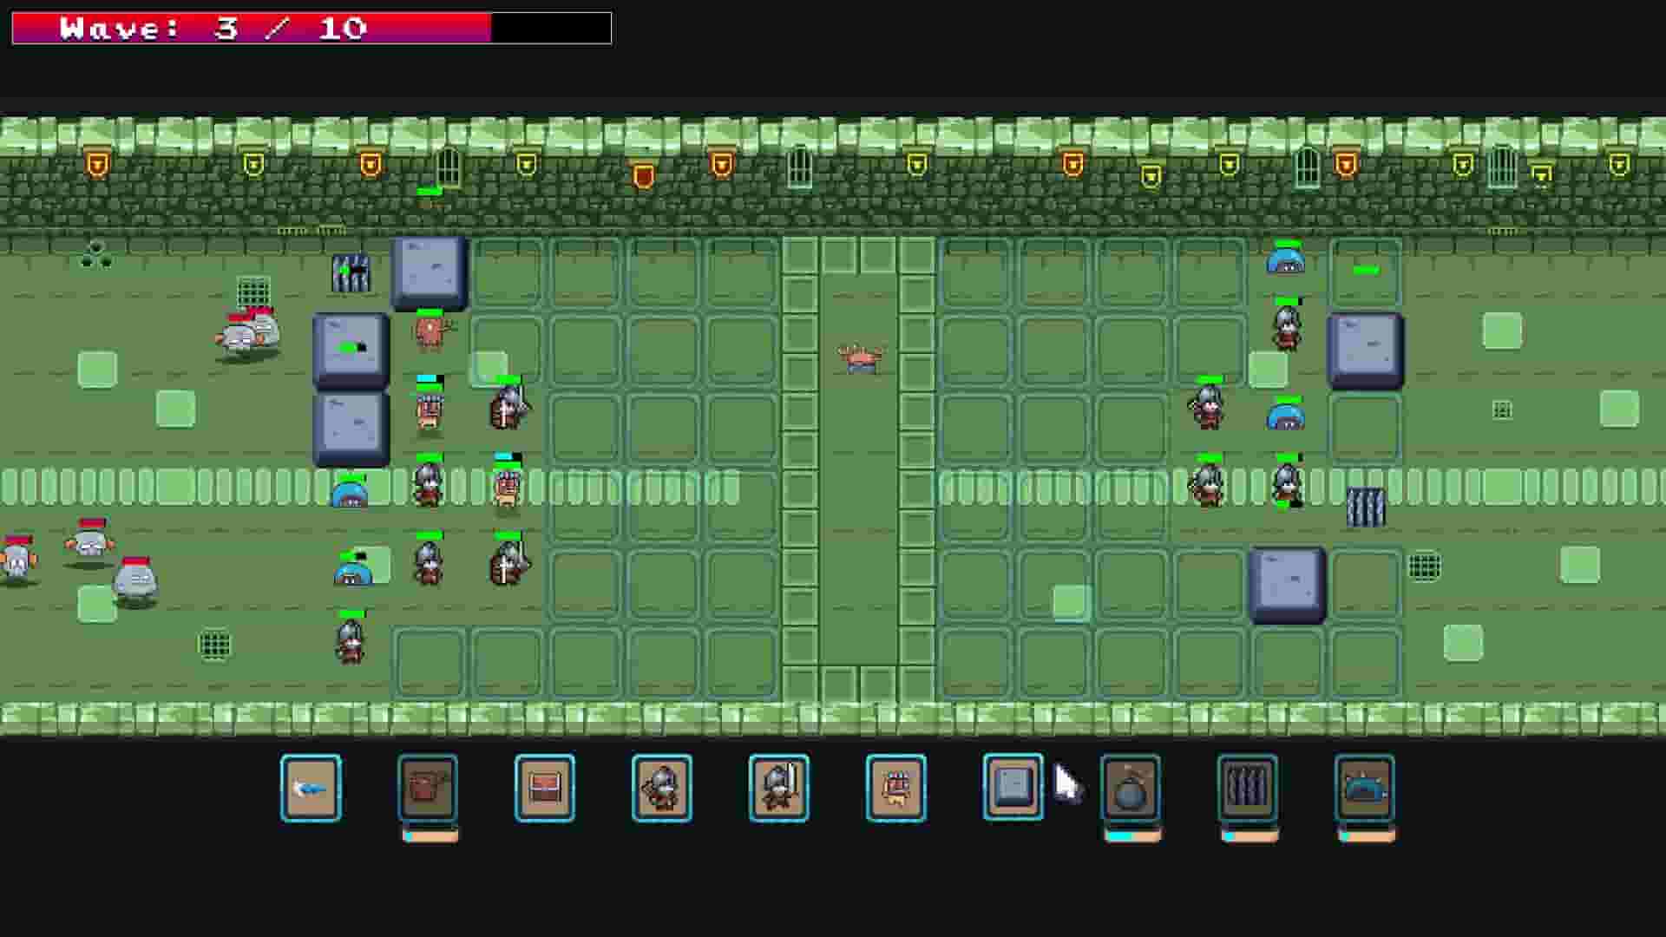Select the treasure chest item in the hotbar
This screenshot has width=1666, height=937.
point(543,787)
